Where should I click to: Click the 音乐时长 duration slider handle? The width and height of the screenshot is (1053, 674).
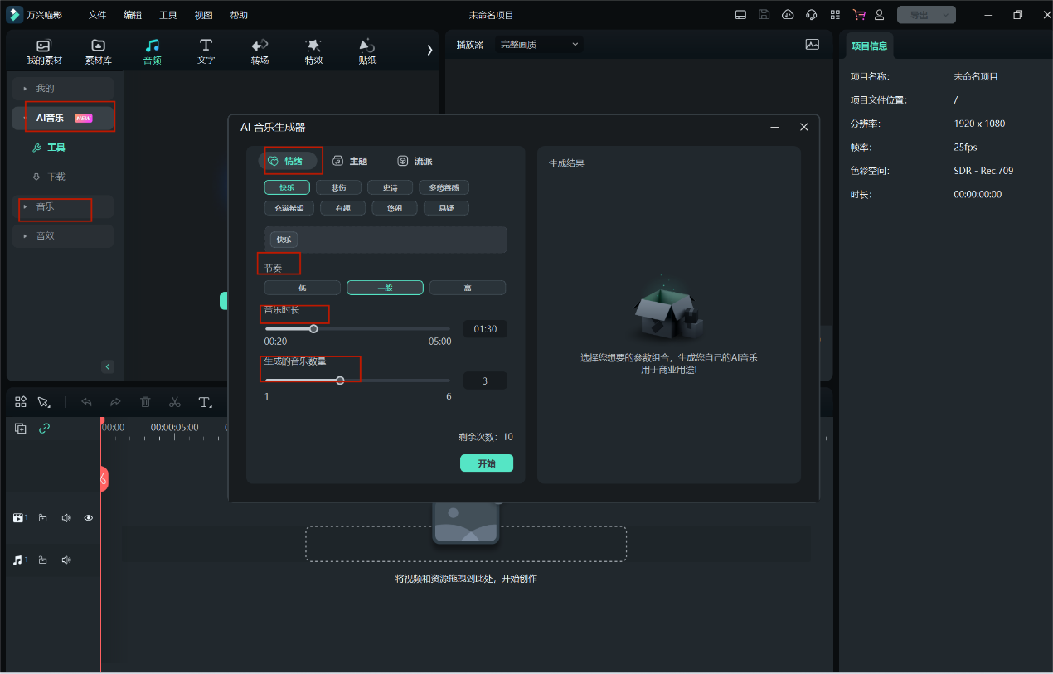(313, 329)
